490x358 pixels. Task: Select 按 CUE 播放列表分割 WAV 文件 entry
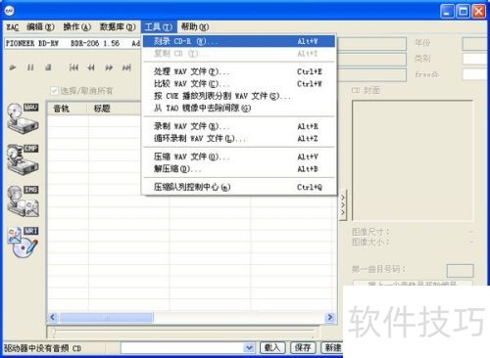coord(239,96)
